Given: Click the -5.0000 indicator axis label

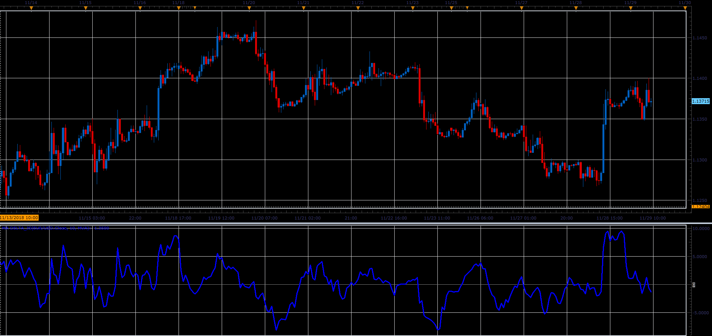Looking at the screenshot, I should pyautogui.click(x=701, y=313).
